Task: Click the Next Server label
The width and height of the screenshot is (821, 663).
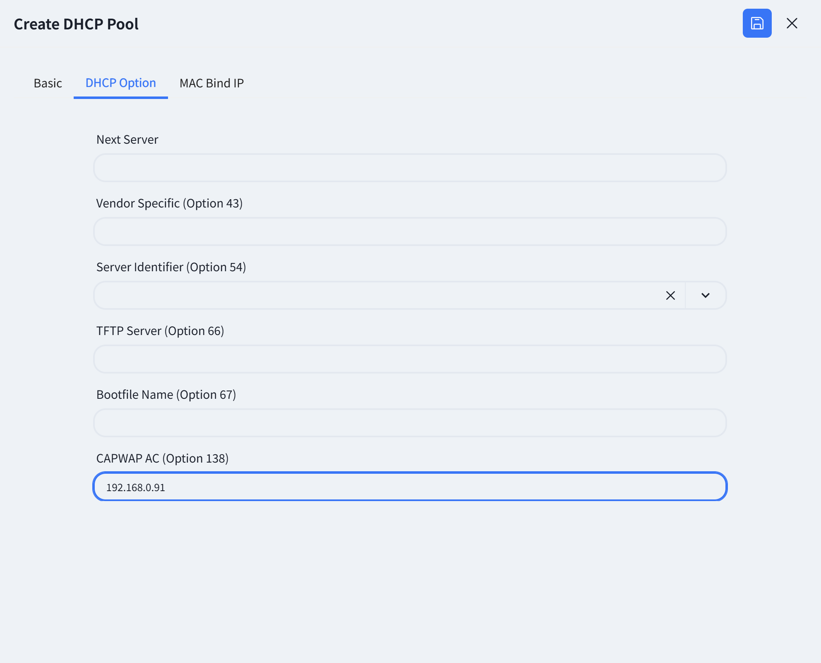Action: click(127, 140)
